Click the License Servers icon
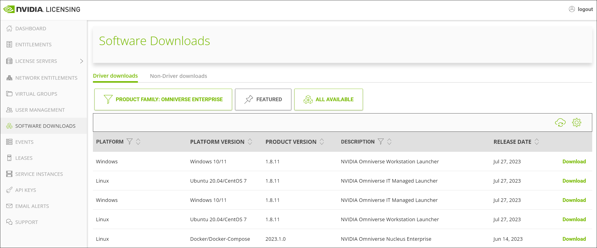Viewport: 597px width, 248px height. [x=9, y=61]
